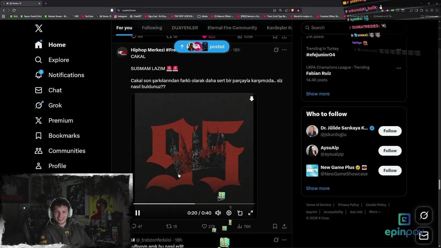Open trending #efejunior04

[320, 55]
